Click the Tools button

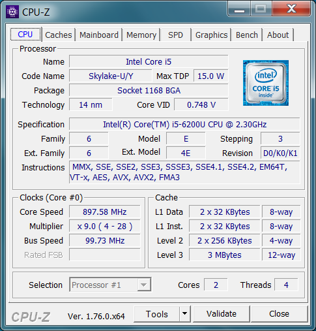coord(157,314)
